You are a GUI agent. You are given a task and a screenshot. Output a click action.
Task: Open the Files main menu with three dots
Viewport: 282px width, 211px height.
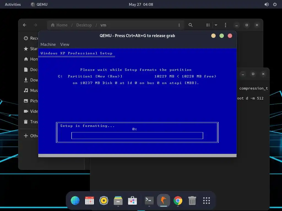[226, 25]
